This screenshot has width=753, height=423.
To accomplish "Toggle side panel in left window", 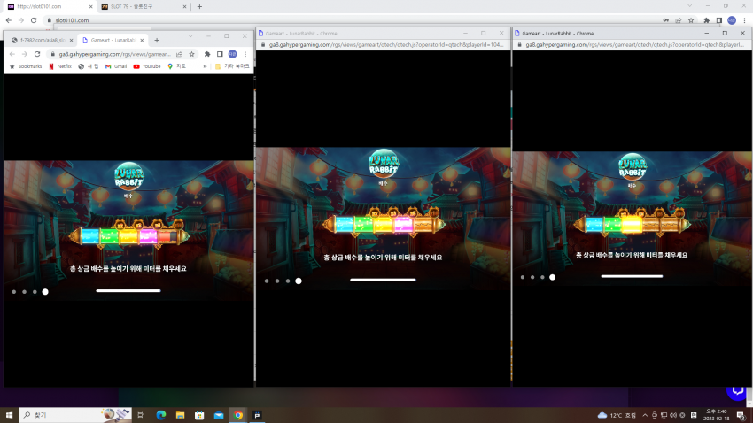I will pyautogui.click(x=220, y=54).
